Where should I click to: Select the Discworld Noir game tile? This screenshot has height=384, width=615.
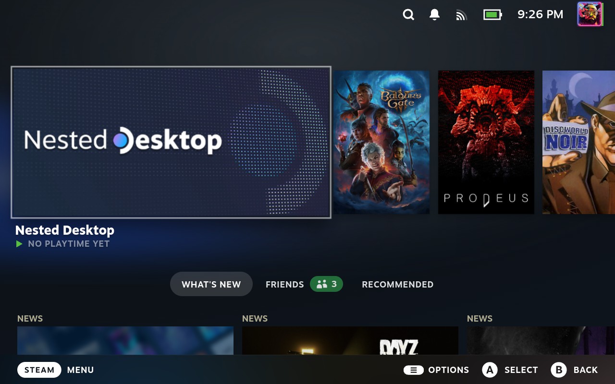578,142
